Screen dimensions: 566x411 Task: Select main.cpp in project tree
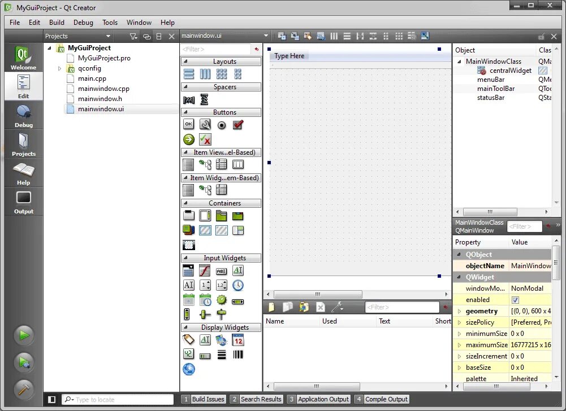pyautogui.click(x=92, y=78)
